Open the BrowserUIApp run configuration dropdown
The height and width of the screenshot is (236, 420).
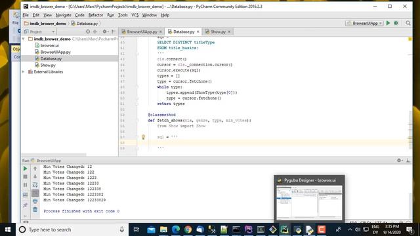coord(364,24)
